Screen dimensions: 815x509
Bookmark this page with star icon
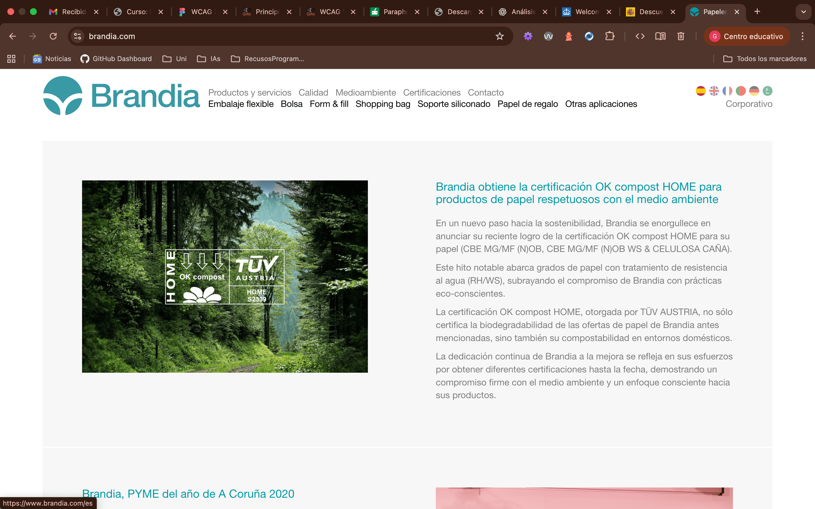499,36
